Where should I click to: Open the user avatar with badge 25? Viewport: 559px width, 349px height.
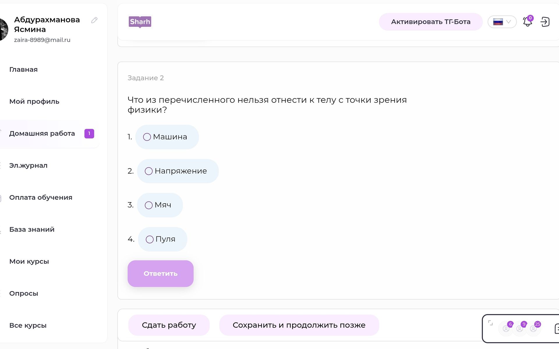click(x=533, y=328)
